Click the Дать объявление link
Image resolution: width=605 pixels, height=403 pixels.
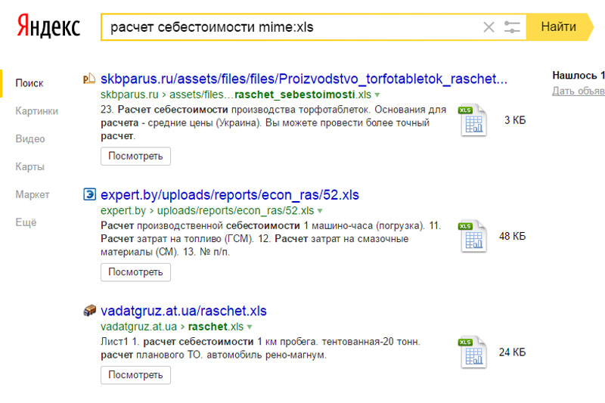pos(579,91)
